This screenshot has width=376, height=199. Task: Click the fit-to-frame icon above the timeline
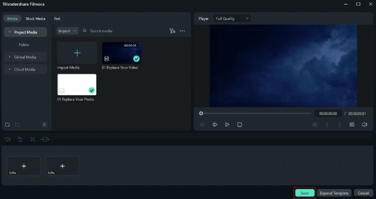click(x=45, y=139)
